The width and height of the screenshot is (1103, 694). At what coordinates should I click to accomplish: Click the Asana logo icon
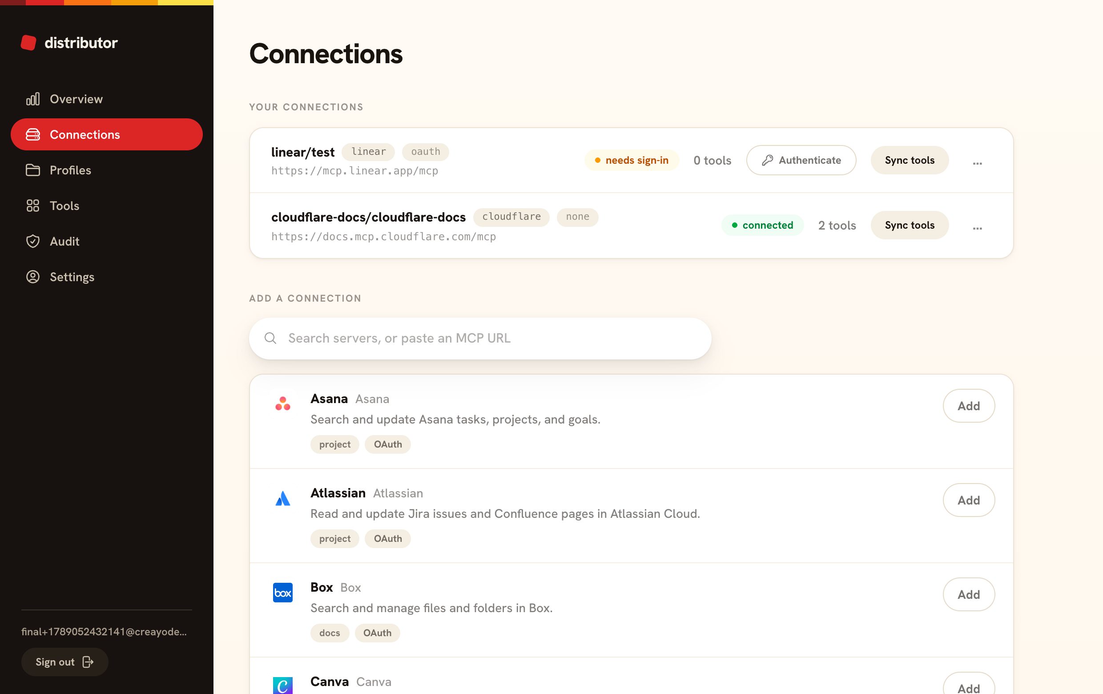(282, 403)
